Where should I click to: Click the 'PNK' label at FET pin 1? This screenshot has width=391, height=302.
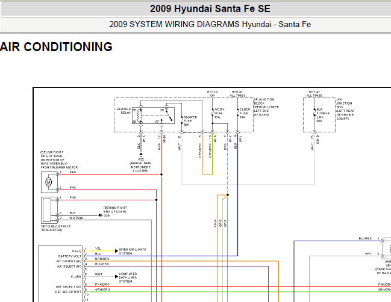coord(73,197)
